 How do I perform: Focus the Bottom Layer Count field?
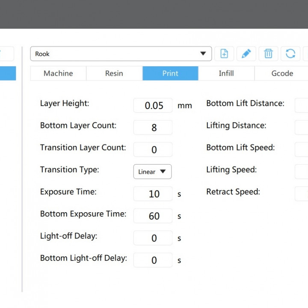point(153,127)
